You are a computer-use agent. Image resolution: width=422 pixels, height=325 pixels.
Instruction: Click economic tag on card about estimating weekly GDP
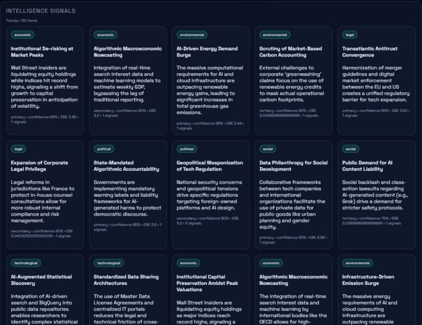pos(105,35)
